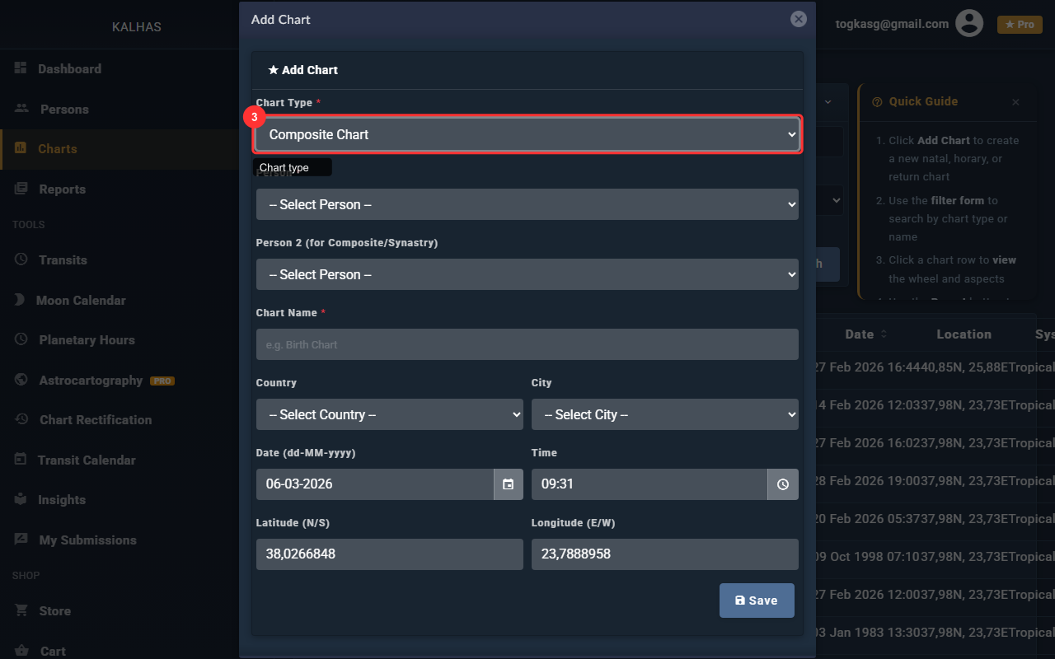Click the Moon Calendar crescent icon
Viewport: 1055px width, 659px height.
(x=20, y=300)
